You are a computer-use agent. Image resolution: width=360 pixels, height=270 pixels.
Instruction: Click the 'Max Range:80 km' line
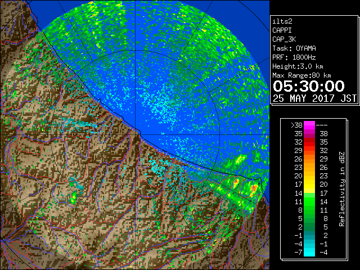click(301, 75)
